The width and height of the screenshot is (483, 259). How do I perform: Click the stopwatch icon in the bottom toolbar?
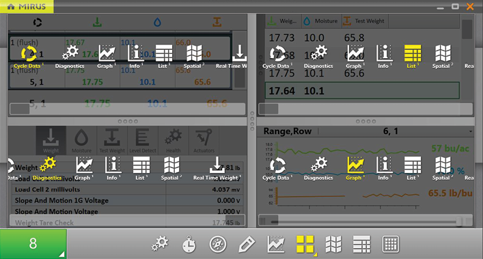(x=189, y=244)
